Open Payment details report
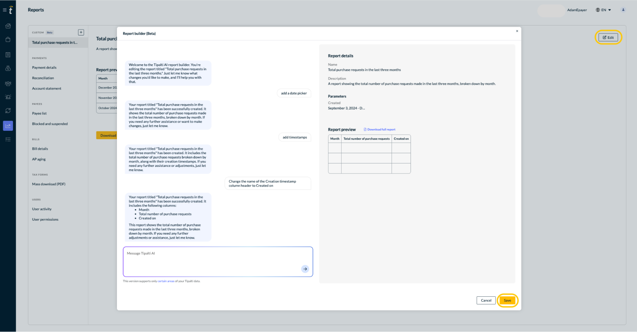 click(44, 67)
